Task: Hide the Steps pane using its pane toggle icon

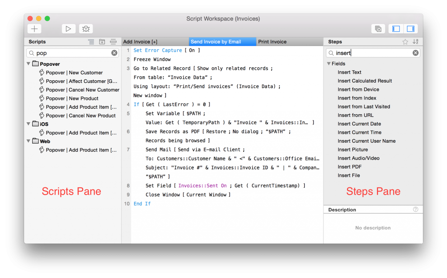Action: [410, 28]
